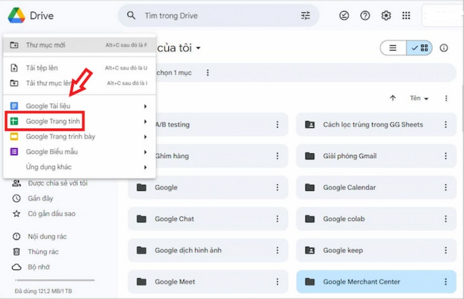Viewport: 464px width, 299px height.
Task: Open more options beside the Tên sort
Action: click(x=446, y=98)
